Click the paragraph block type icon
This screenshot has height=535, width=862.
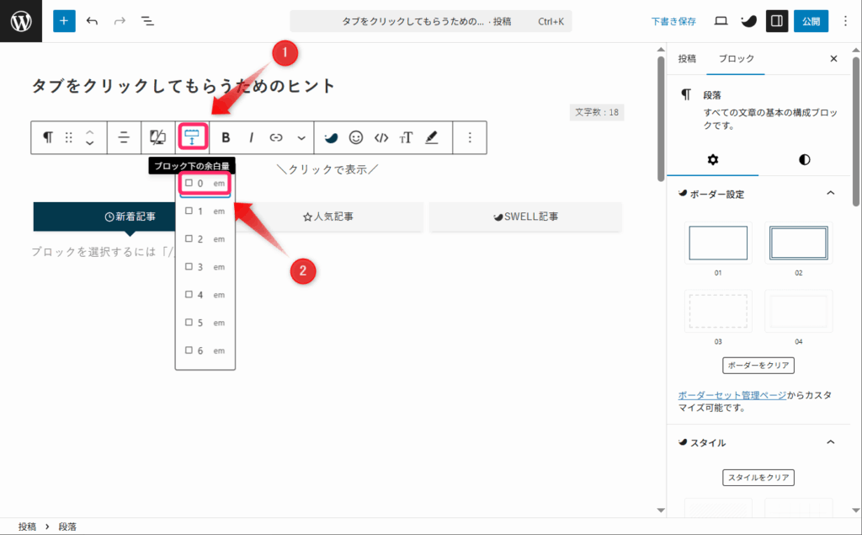point(48,137)
